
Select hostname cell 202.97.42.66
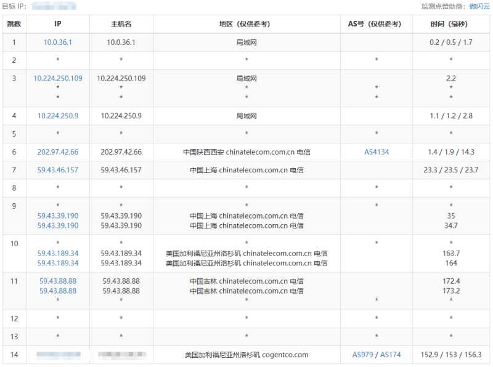(x=121, y=152)
